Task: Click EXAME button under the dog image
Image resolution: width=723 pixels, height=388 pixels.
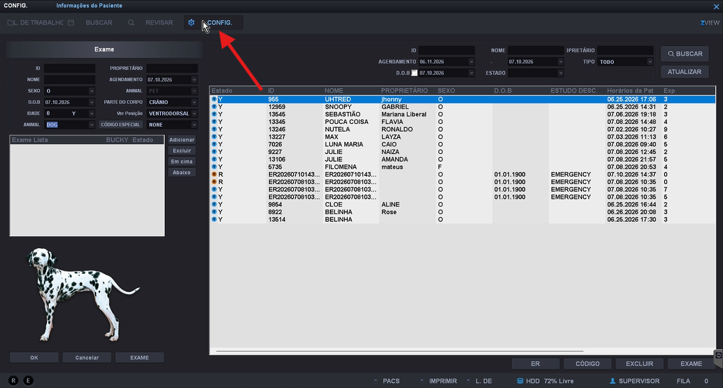Action: coord(140,357)
